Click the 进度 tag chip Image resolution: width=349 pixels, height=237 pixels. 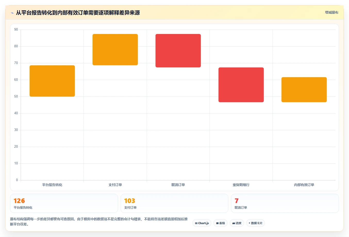(237, 223)
